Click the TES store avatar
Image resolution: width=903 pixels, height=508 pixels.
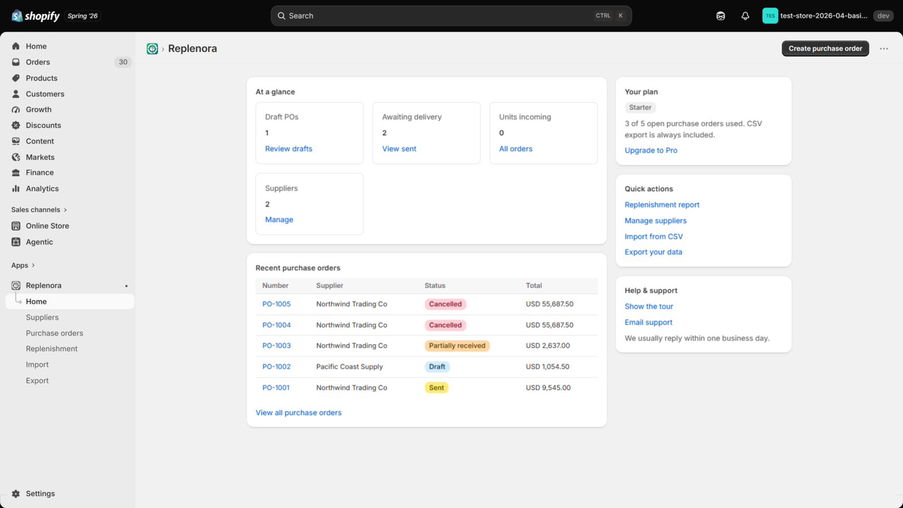(770, 16)
